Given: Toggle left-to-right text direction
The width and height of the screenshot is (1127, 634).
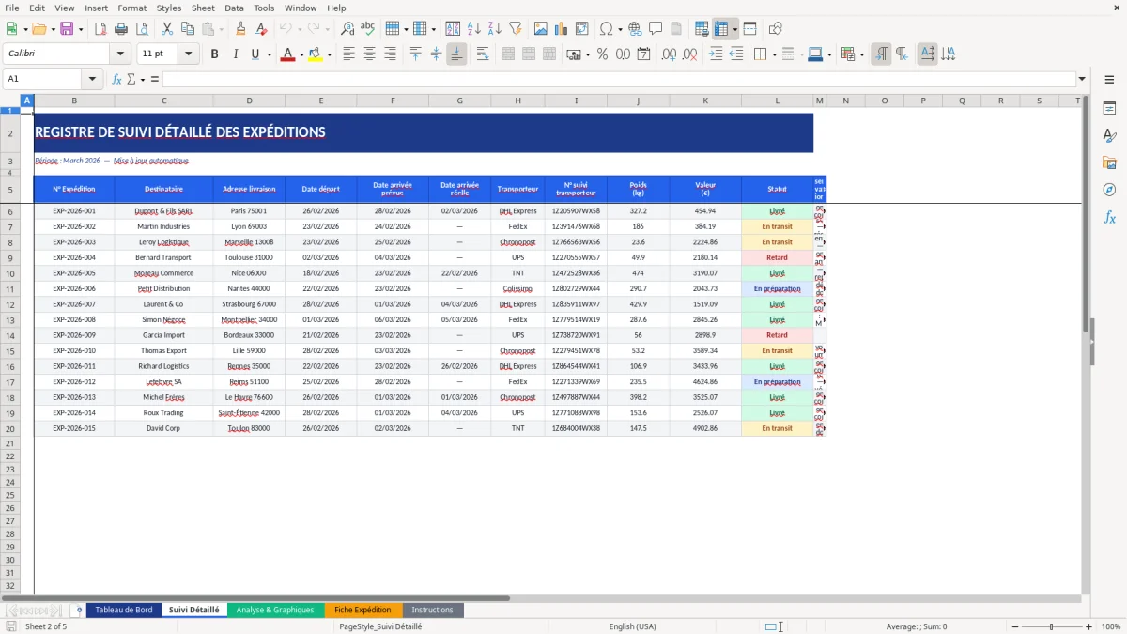Looking at the screenshot, I should [x=881, y=54].
